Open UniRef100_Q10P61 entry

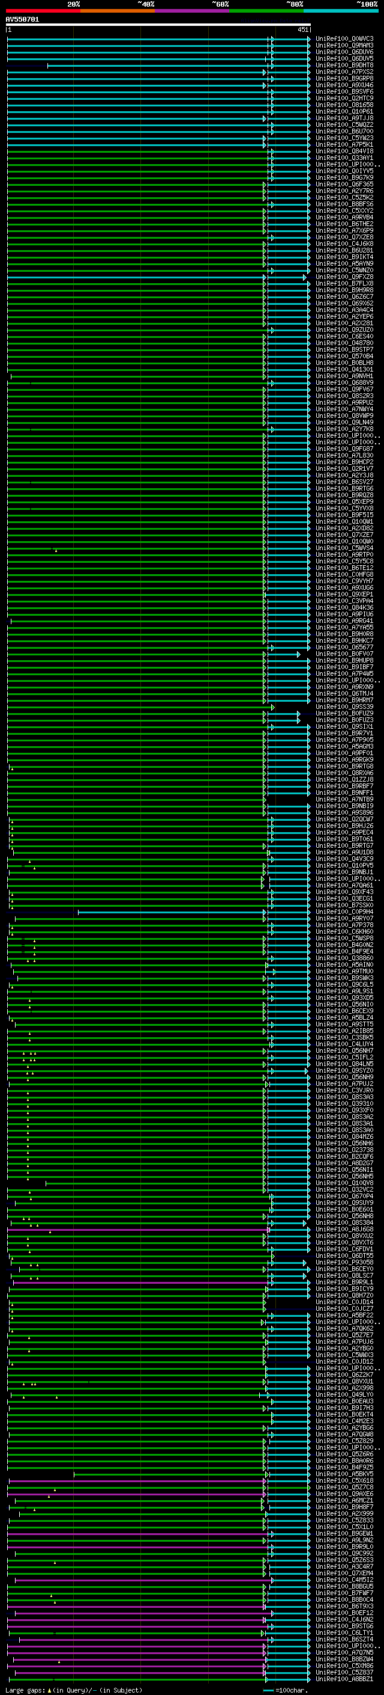[344, 112]
